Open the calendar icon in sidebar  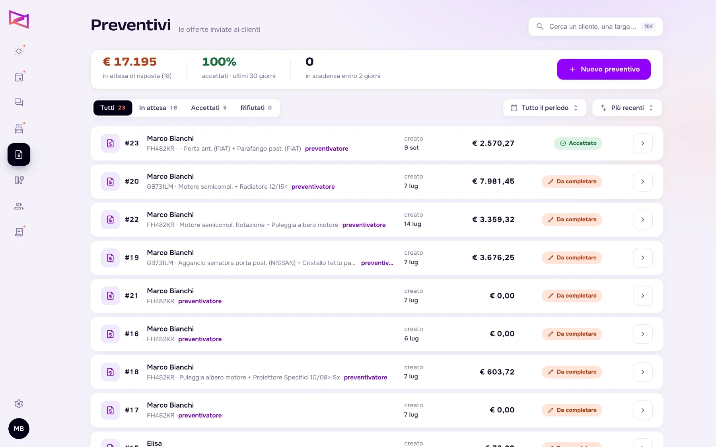click(19, 77)
